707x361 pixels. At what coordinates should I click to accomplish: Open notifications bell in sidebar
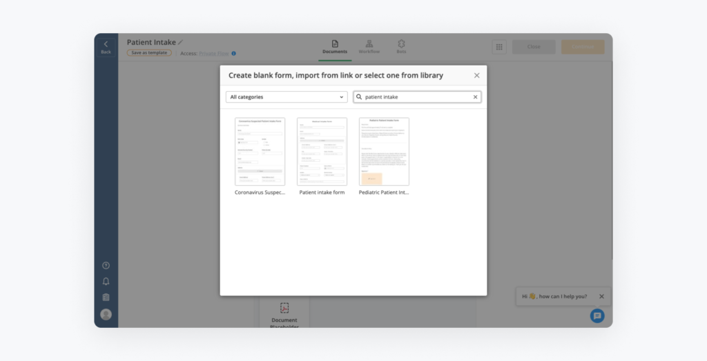(x=106, y=281)
